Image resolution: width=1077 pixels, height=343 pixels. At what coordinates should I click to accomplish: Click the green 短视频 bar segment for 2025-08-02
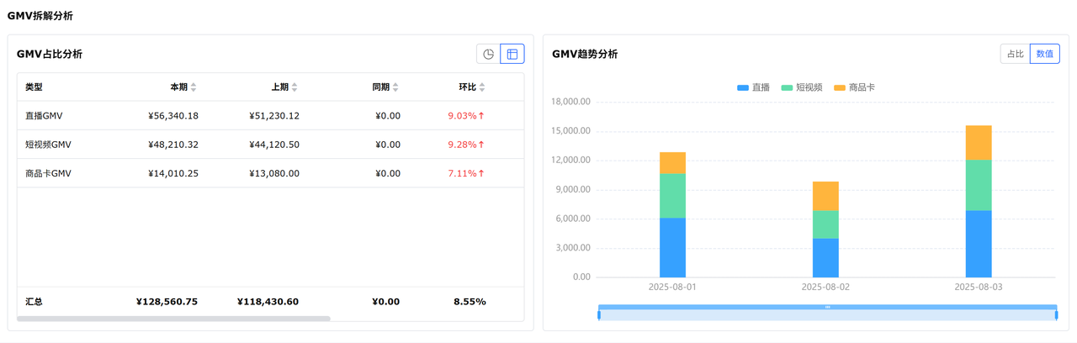[825, 224]
